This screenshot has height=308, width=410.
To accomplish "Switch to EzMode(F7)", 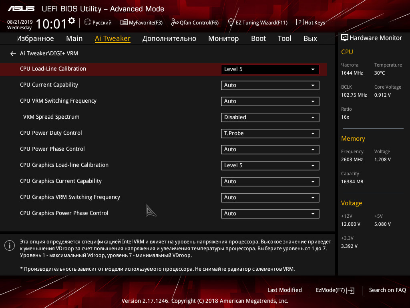I will coord(330,290).
